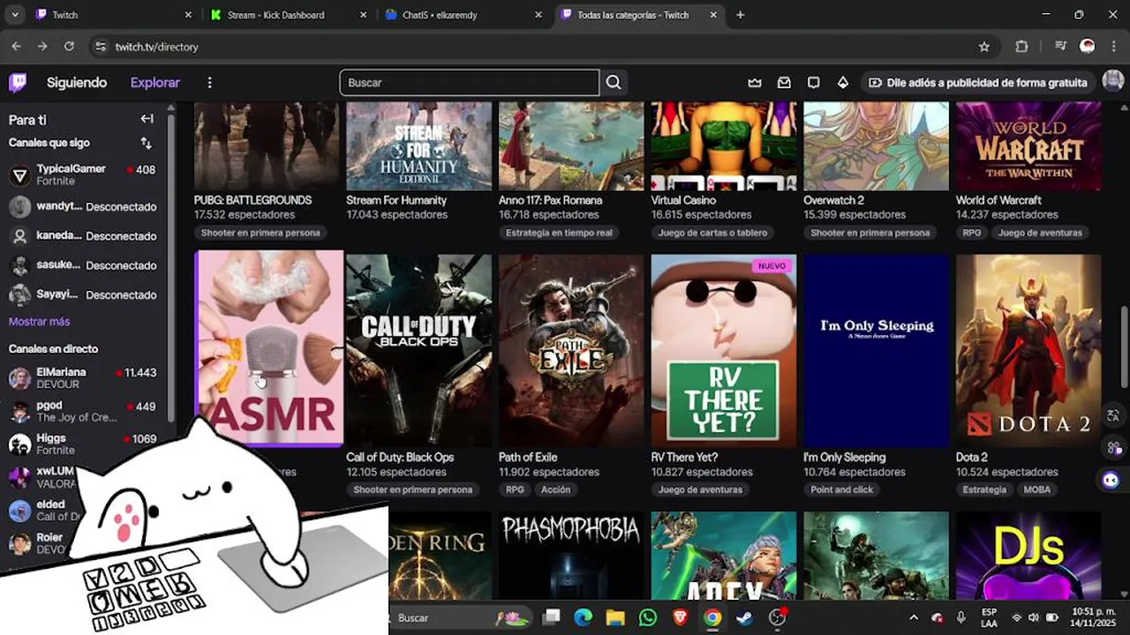This screenshot has height=635, width=1130.
Task: Show hidden system tray icons
Action: click(914, 618)
